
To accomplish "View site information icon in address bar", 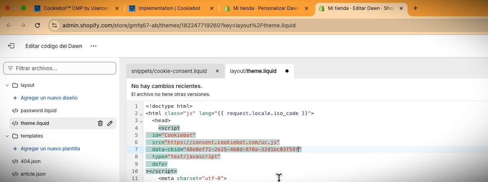I will pyautogui.click(x=55, y=25).
